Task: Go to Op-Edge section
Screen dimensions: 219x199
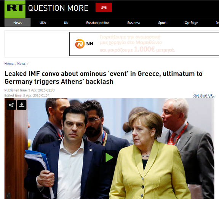Action: coord(191,22)
